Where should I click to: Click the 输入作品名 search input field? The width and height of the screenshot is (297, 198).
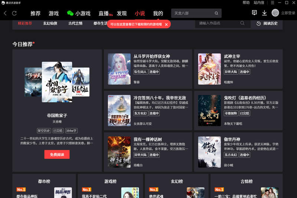tap(217, 23)
